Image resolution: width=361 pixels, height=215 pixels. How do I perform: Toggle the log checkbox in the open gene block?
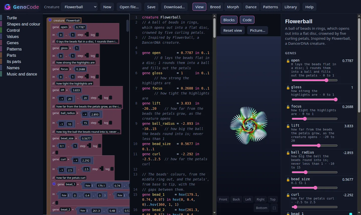pos(97,35)
